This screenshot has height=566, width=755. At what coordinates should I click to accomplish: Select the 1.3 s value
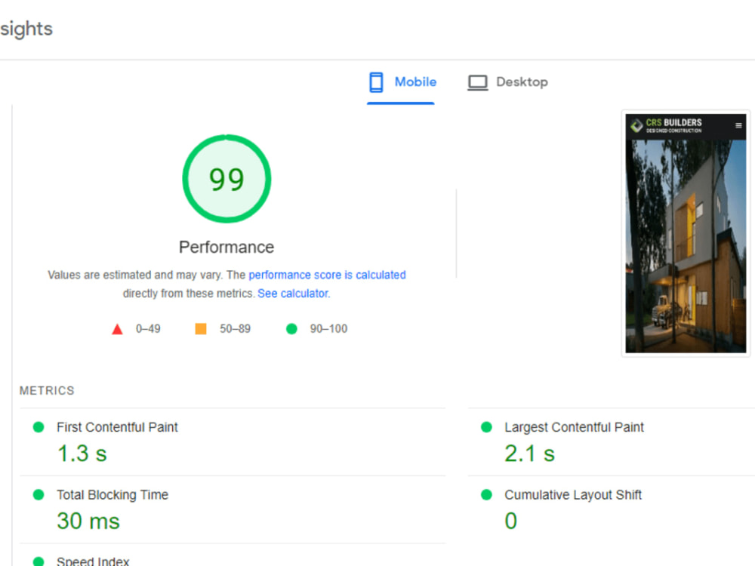pos(82,454)
